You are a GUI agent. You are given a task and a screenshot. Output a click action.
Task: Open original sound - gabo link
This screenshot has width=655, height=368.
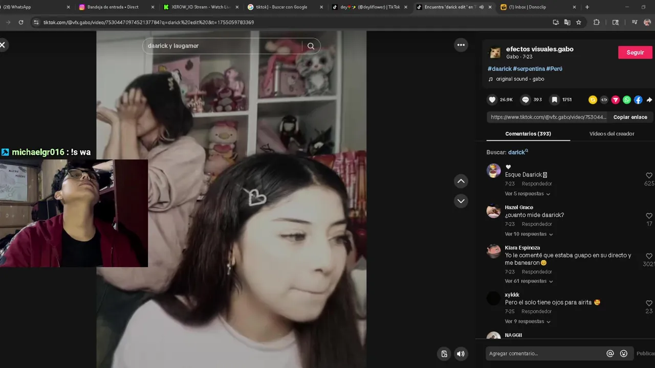click(x=519, y=79)
